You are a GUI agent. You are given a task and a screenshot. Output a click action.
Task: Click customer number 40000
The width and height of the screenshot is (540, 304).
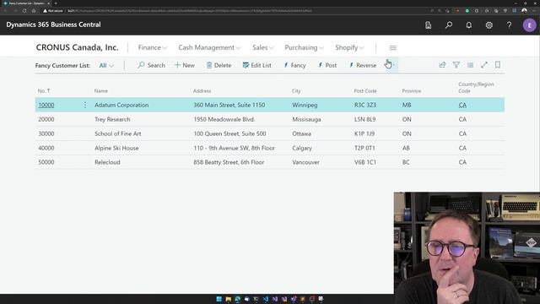(x=46, y=148)
